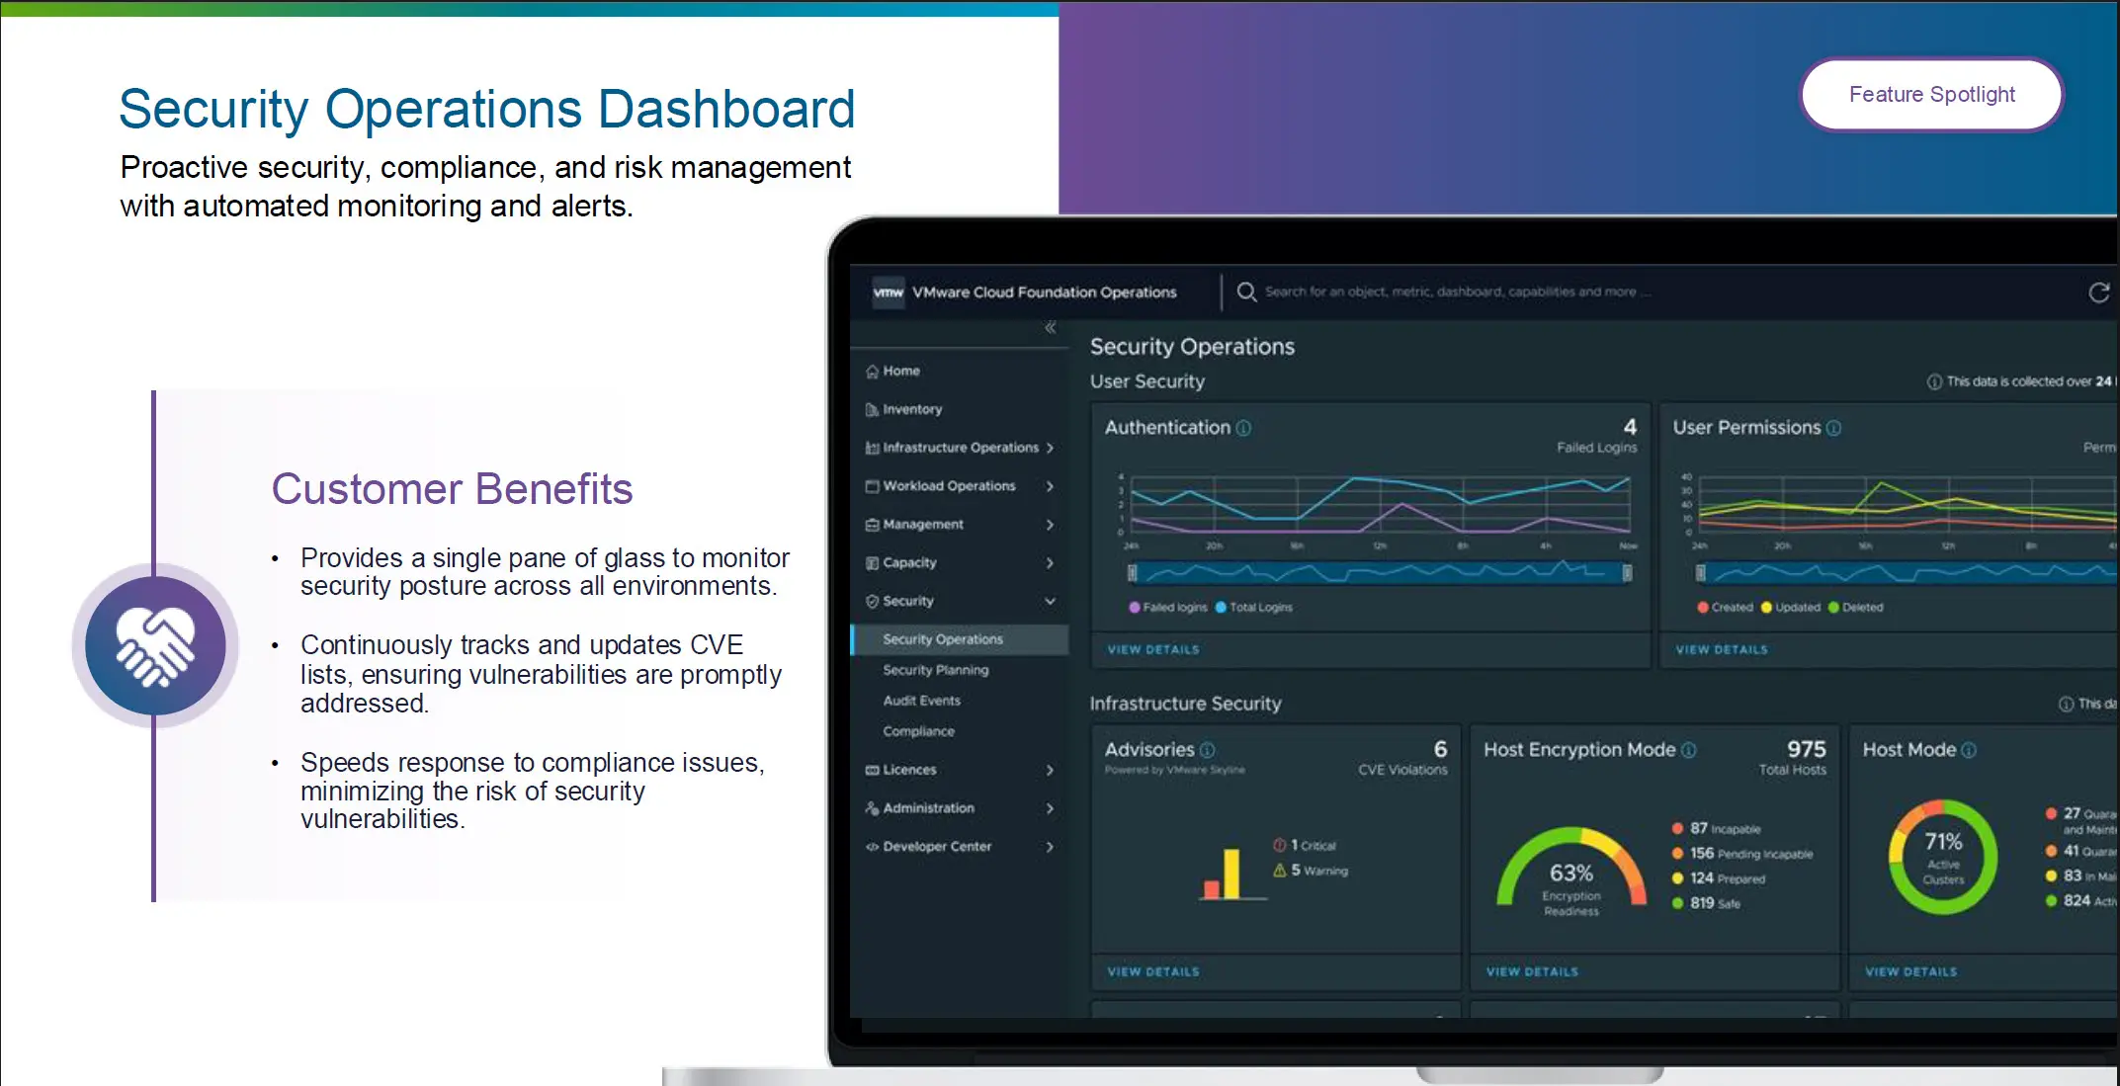
Task: Click View Details under User Permissions
Action: pyautogui.click(x=1722, y=649)
